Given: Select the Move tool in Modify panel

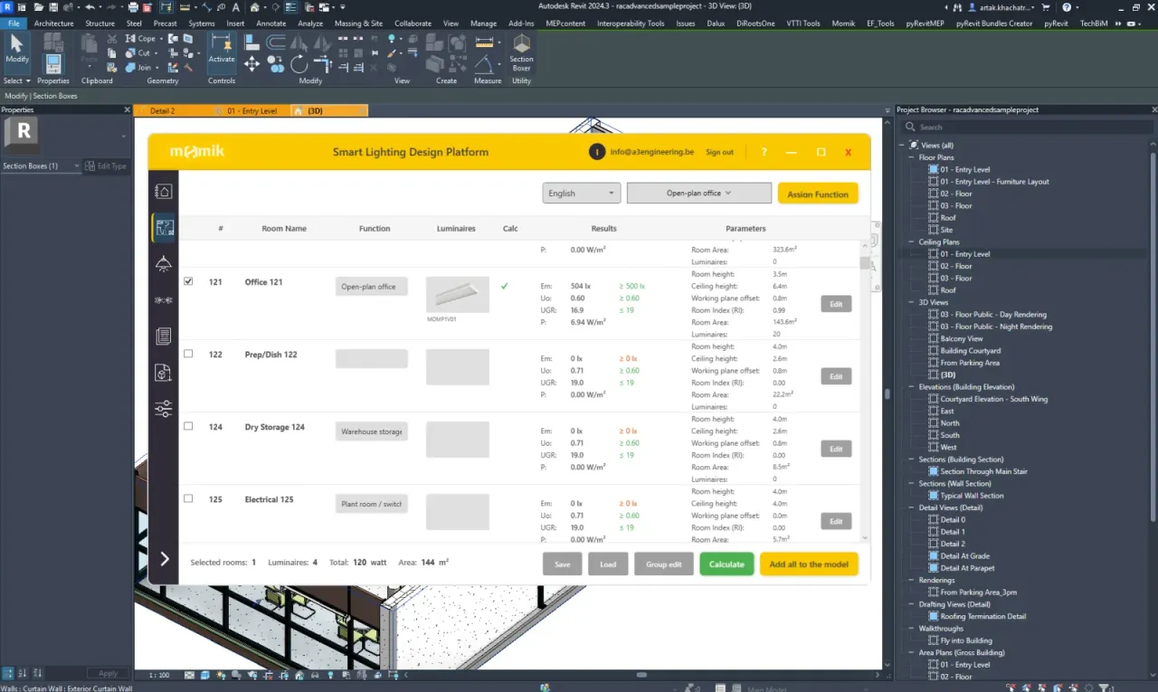Looking at the screenshot, I should pos(252,63).
